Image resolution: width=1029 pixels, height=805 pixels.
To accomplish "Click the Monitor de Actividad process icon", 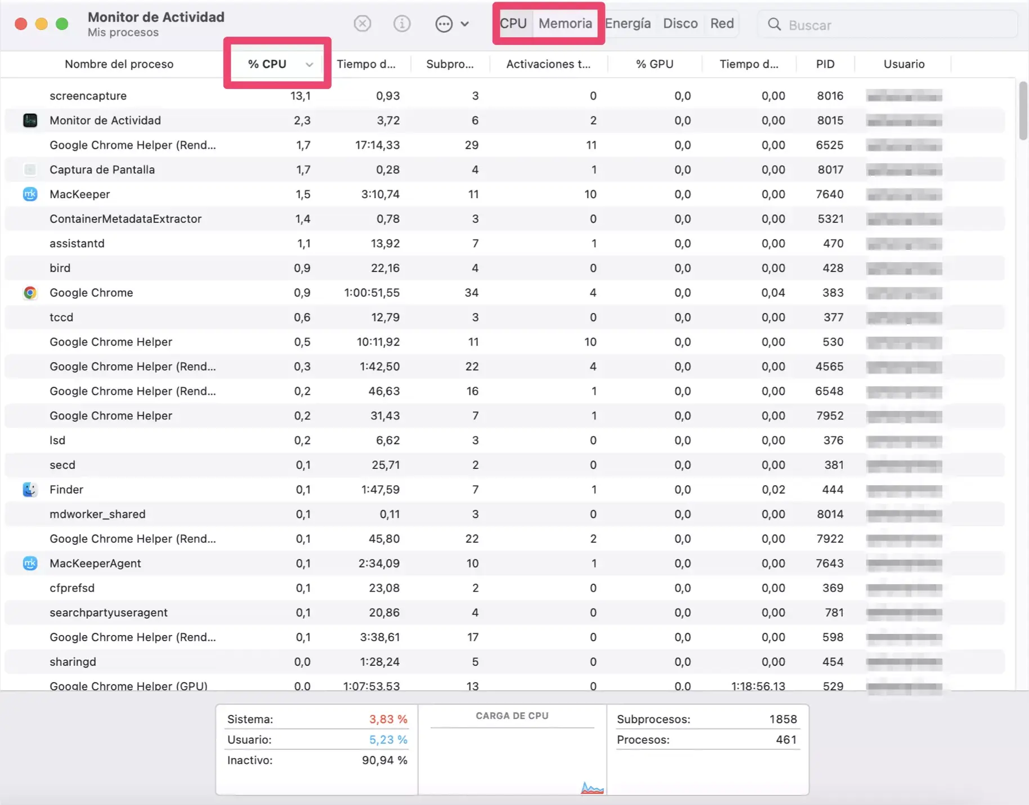I will pos(30,120).
